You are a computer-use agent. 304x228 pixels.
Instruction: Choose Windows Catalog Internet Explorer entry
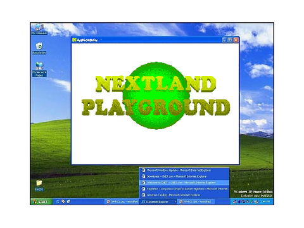pyautogui.click(x=184, y=195)
